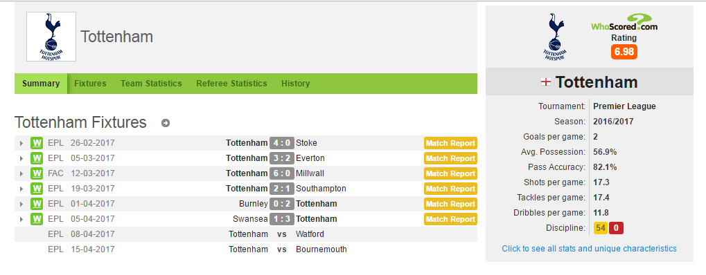Expand the Tottenham vs Everton fixture row

click(x=21, y=159)
